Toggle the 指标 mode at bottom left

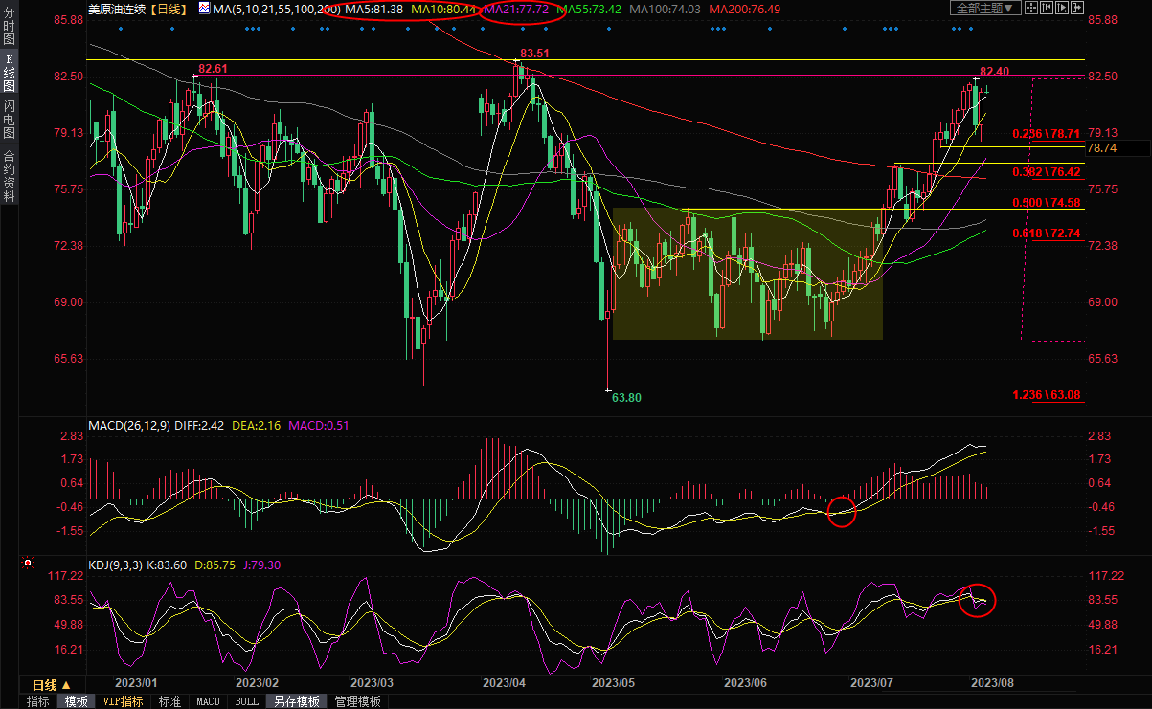pos(38,701)
